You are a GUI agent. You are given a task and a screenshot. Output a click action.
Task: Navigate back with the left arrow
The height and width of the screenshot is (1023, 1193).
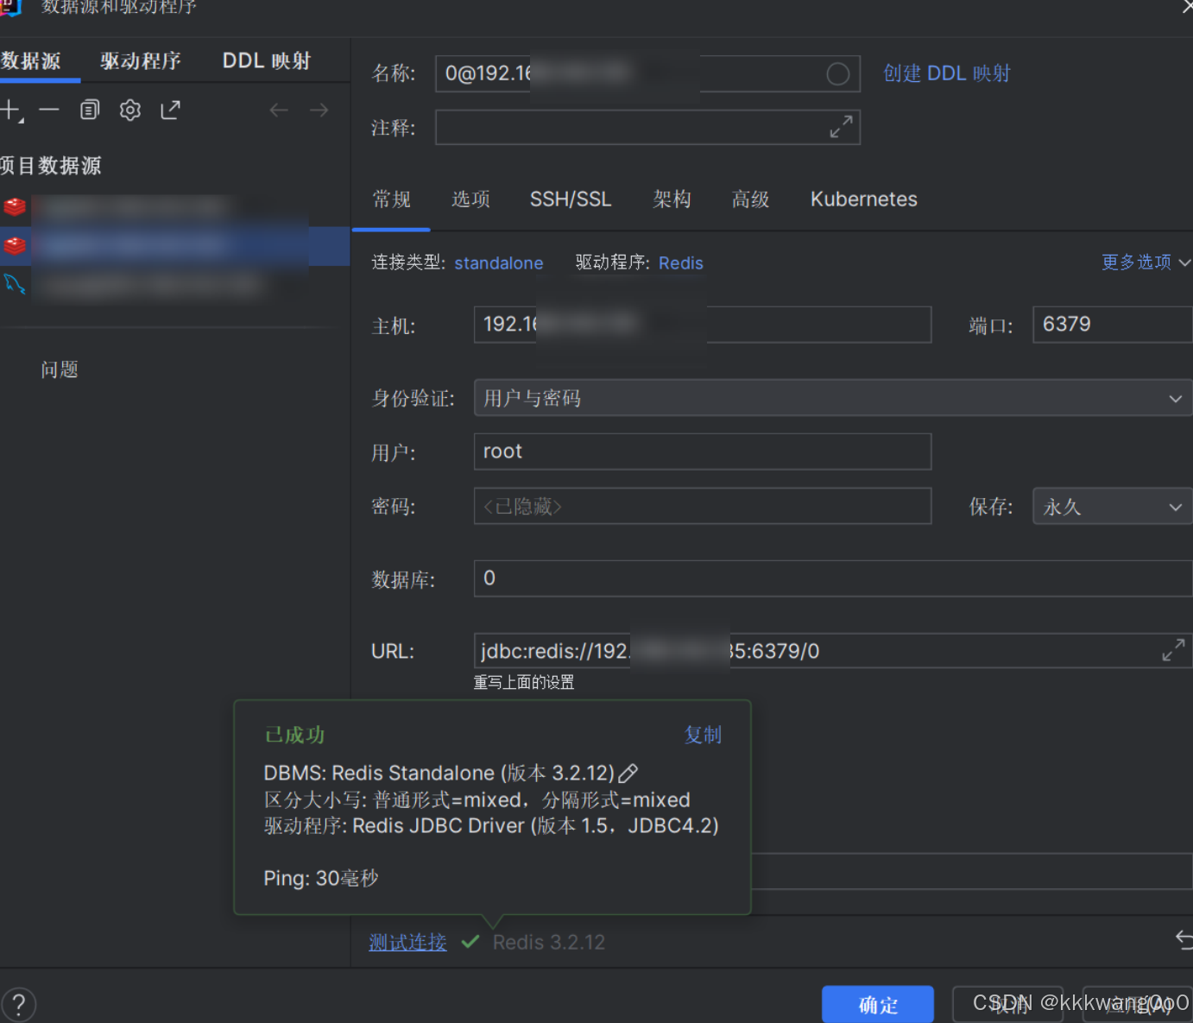pyautogui.click(x=278, y=110)
